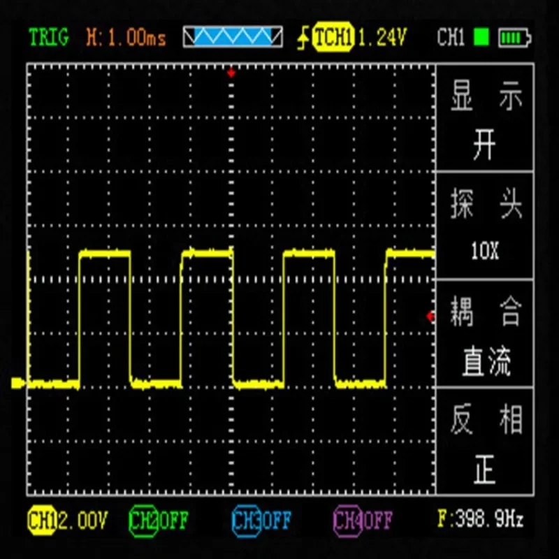Viewport: 559px width, 559px height.
Task: Enable the blue CH3 channel badge
Action: pyautogui.click(x=246, y=521)
